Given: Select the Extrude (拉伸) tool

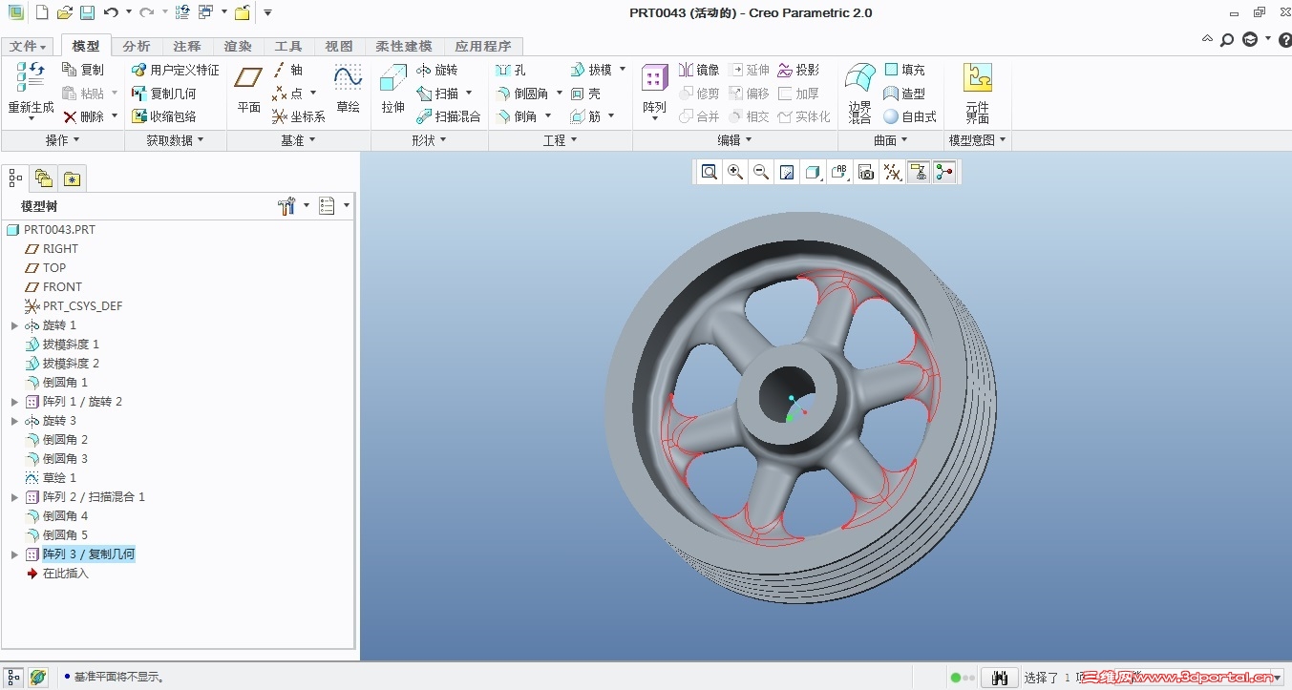Looking at the screenshot, I should tap(393, 90).
